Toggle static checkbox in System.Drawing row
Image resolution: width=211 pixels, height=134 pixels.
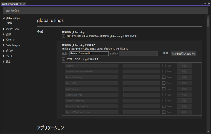(x=164, y=77)
